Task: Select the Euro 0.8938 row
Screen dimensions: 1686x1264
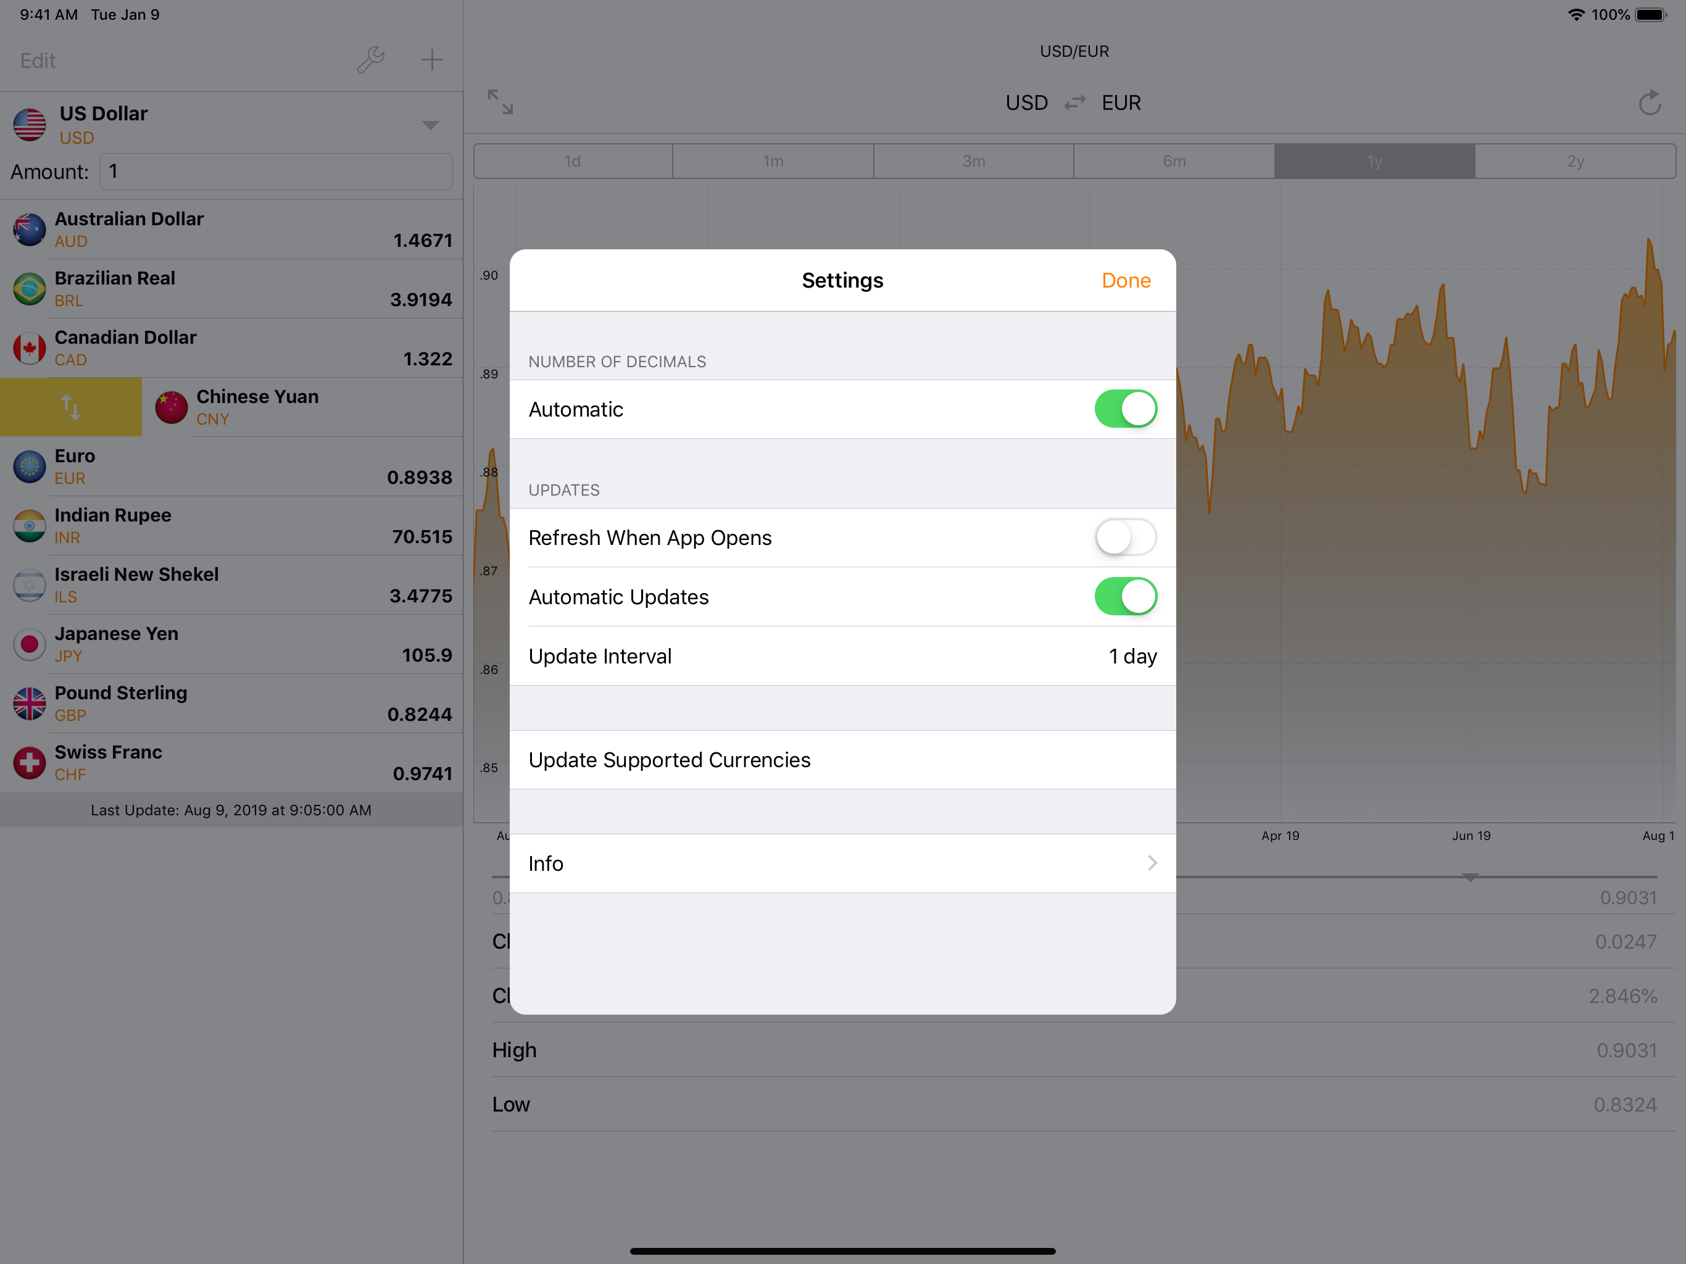Action: [x=231, y=467]
